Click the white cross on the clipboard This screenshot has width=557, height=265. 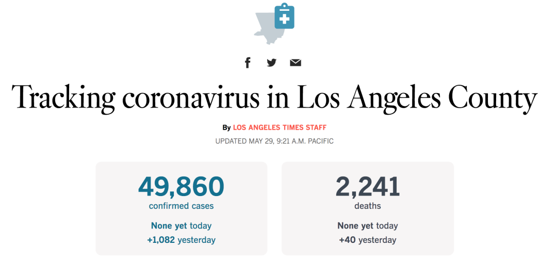pos(284,19)
